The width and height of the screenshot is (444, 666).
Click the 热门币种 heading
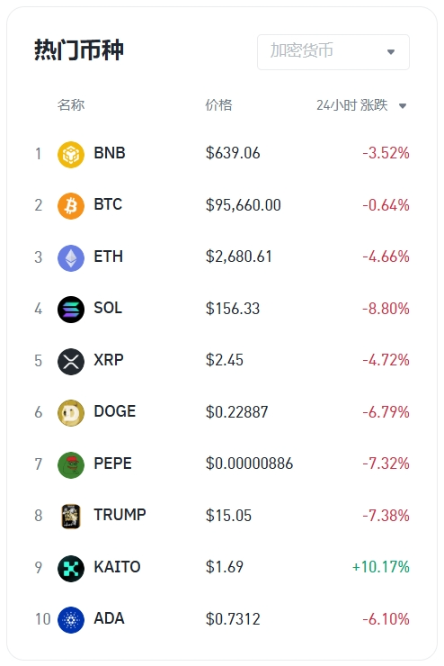click(x=79, y=50)
